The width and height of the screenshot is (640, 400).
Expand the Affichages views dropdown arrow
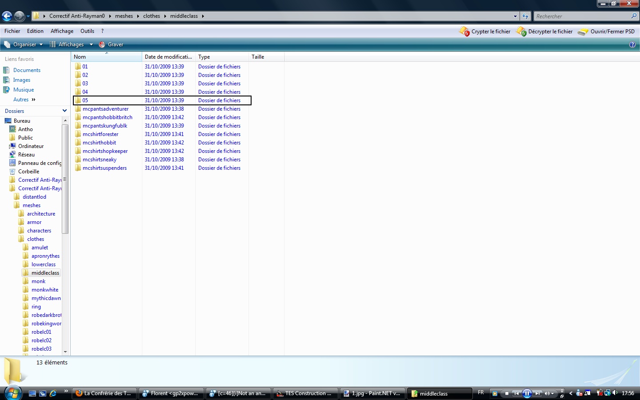pos(91,44)
